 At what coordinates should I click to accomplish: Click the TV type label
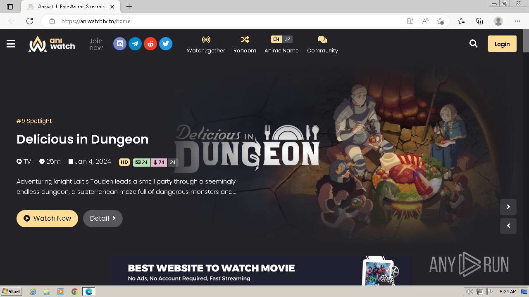(24, 162)
